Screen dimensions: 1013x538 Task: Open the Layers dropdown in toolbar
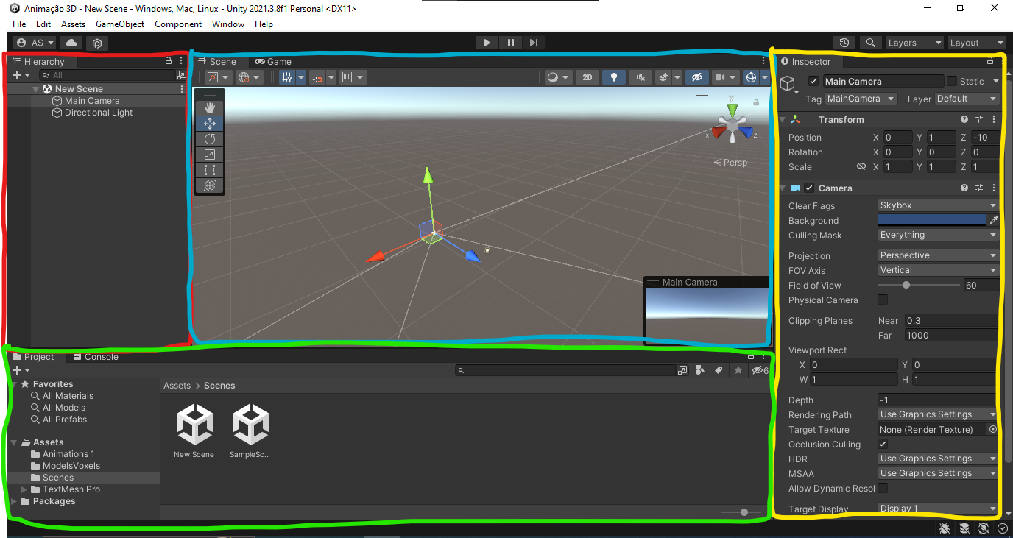point(914,43)
